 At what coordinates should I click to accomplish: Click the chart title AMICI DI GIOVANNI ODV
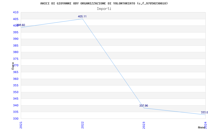click(x=104, y=3)
